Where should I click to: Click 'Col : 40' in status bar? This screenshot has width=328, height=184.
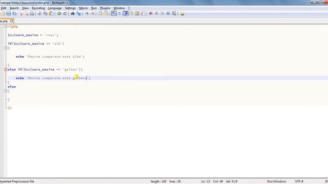tap(218, 181)
